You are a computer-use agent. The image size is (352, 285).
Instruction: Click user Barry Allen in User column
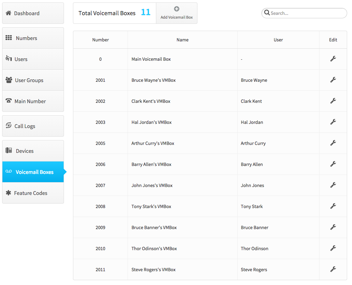click(252, 165)
